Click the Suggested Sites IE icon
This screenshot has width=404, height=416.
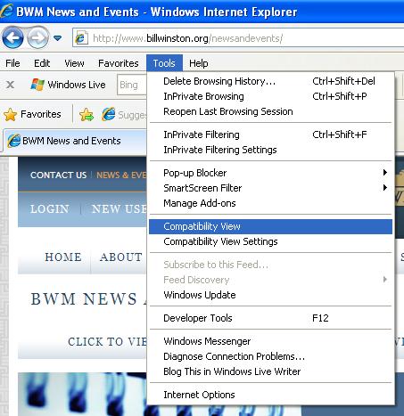[109, 114]
